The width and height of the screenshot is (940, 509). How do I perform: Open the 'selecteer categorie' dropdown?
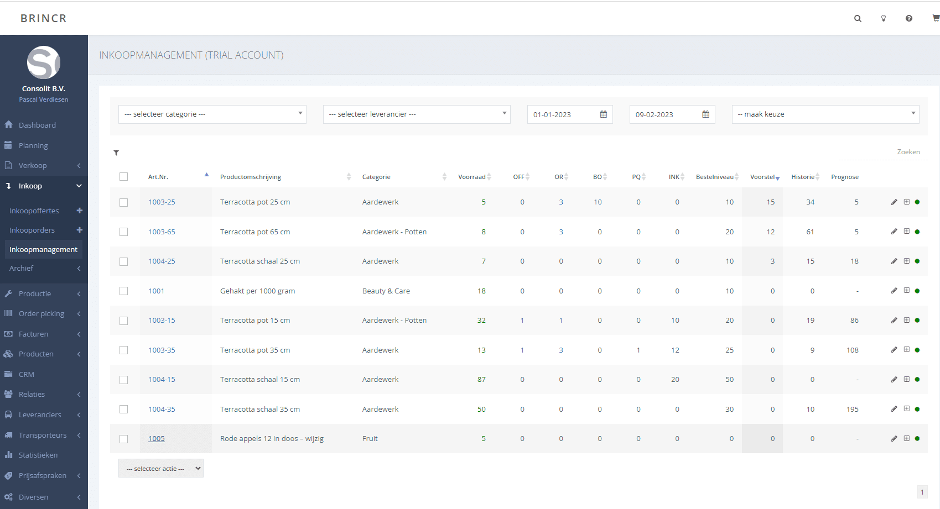212,114
